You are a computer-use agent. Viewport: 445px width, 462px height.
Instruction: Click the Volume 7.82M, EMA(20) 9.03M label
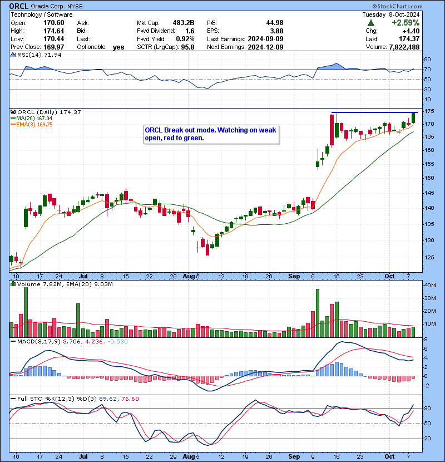(65, 284)
